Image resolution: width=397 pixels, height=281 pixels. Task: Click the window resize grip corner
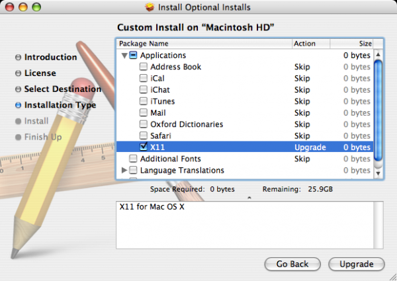point(392,277)
